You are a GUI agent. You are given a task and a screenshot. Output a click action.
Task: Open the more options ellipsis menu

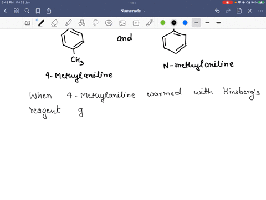(x=260, y=11)
